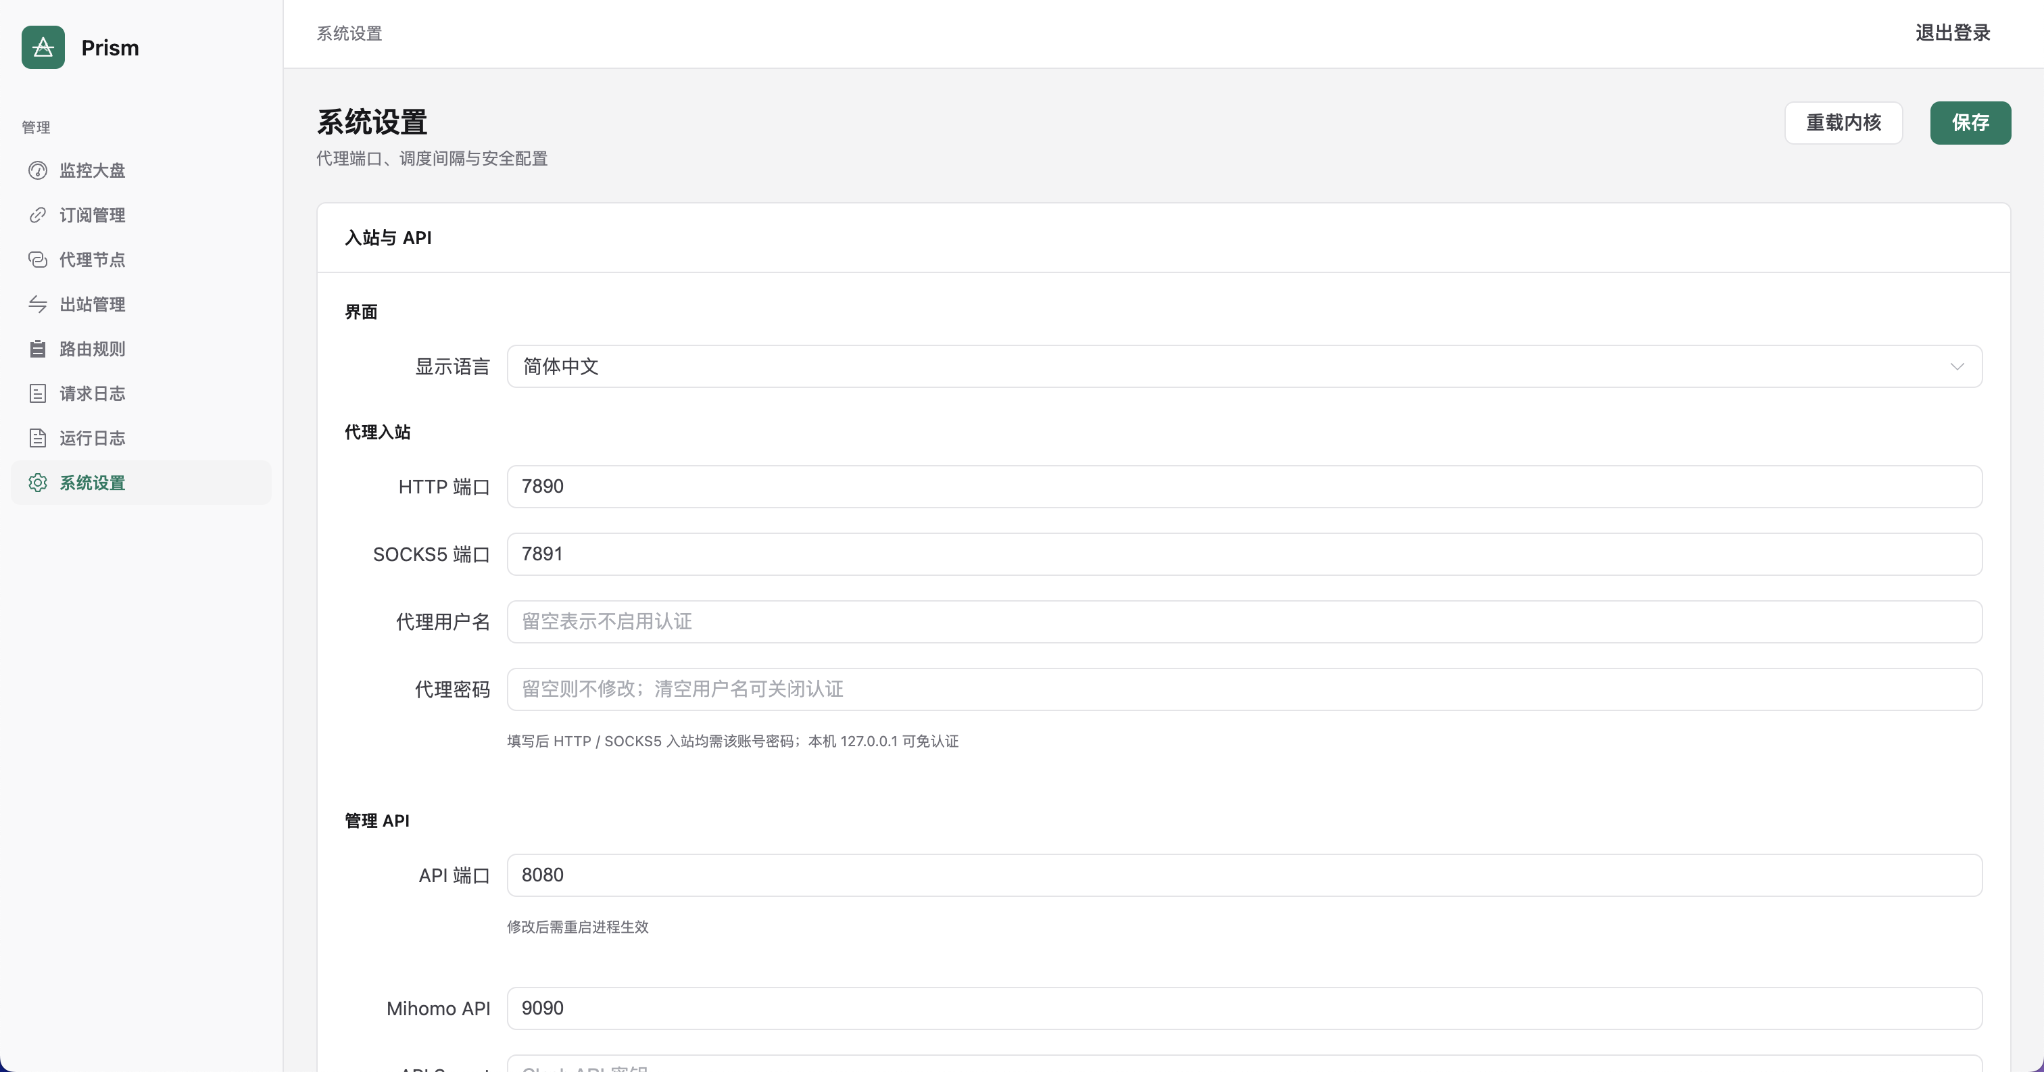The height and width of the screenshot is (1072, 2044).
Task: Focus the HTTP 端口 input field
Action: pyautogui.click(x=1244, y=487)
